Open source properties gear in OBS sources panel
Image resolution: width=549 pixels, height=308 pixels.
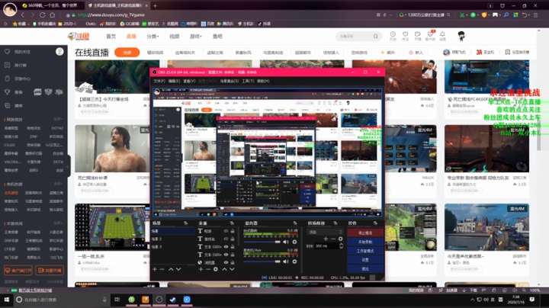coord(216,269)
